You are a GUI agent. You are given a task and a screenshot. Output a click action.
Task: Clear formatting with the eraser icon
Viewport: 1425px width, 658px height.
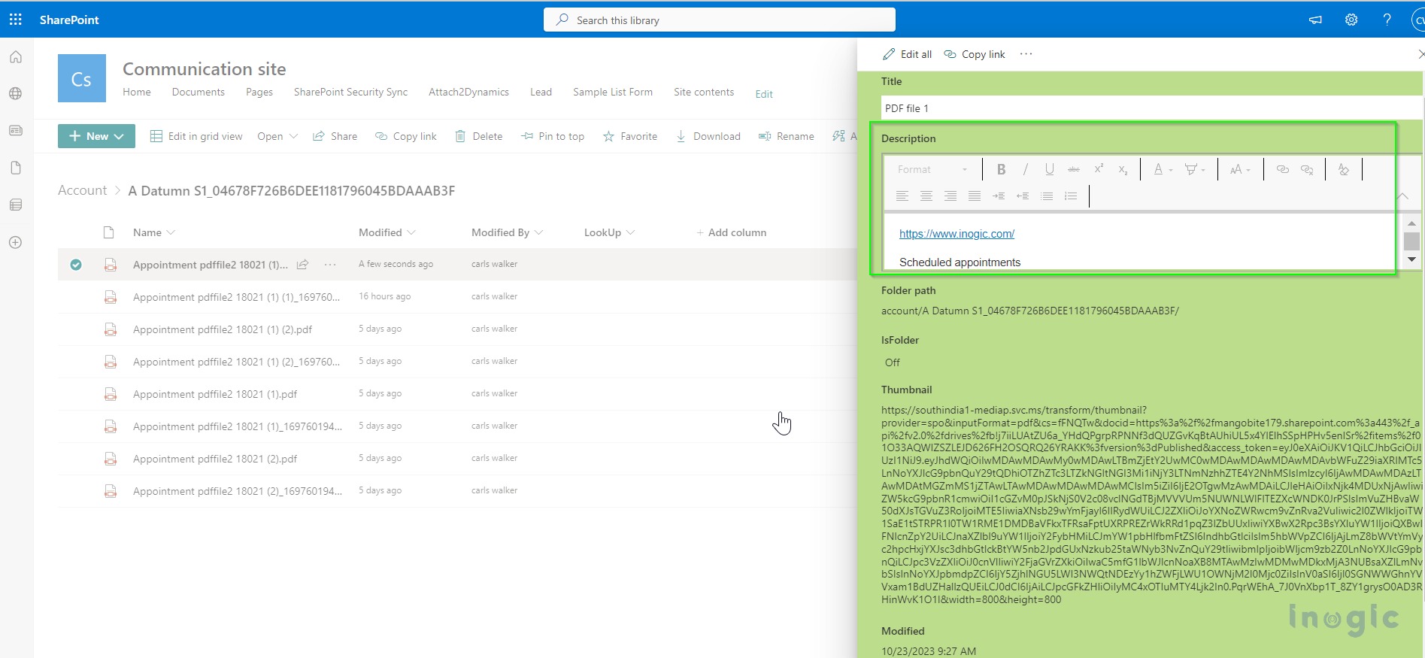pos(1344,169)
